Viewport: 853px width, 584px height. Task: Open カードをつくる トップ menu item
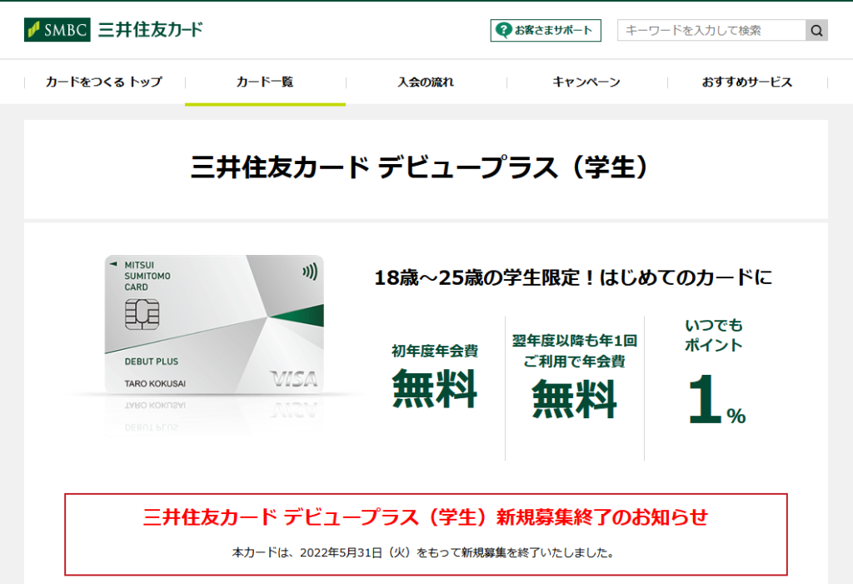pos(104,82)
